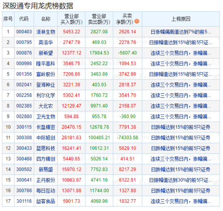Open 派林生物 stock name link

tap(46, 32)
